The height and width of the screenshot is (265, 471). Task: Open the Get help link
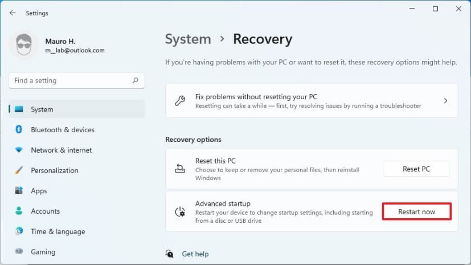(x=195, y=254)
